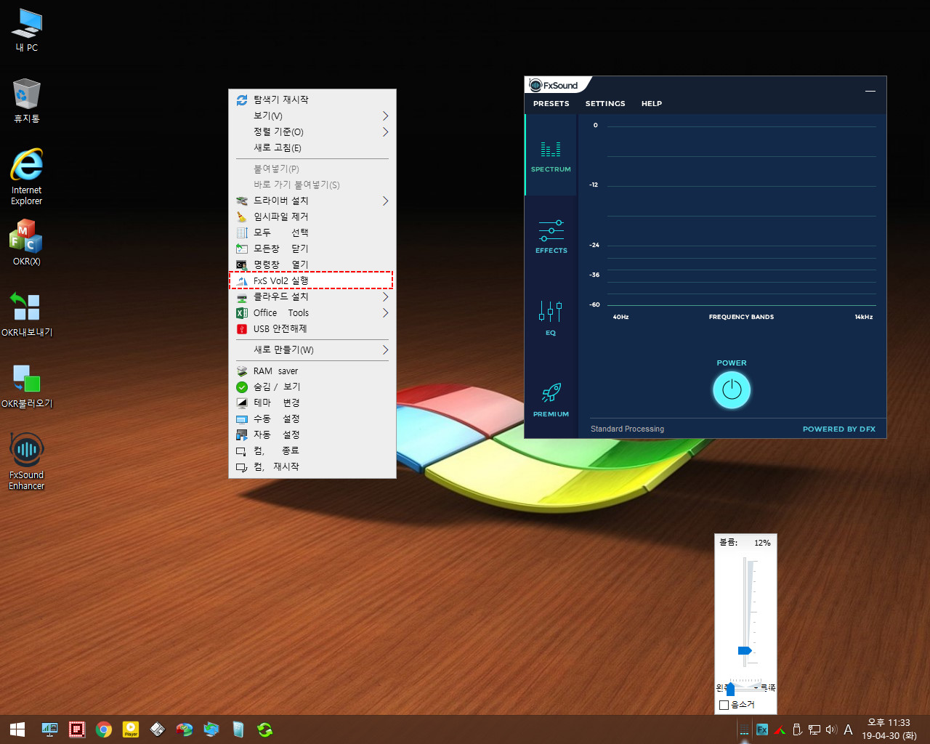This screenshot has width=930, height=744.
Task: Open the EQ panel in FxSound
Action: (x=551, y=318)
